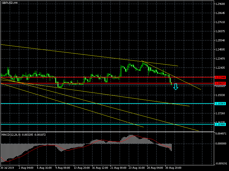Click the 13 Aug 20:00 time label

click(x=82, y=168)
